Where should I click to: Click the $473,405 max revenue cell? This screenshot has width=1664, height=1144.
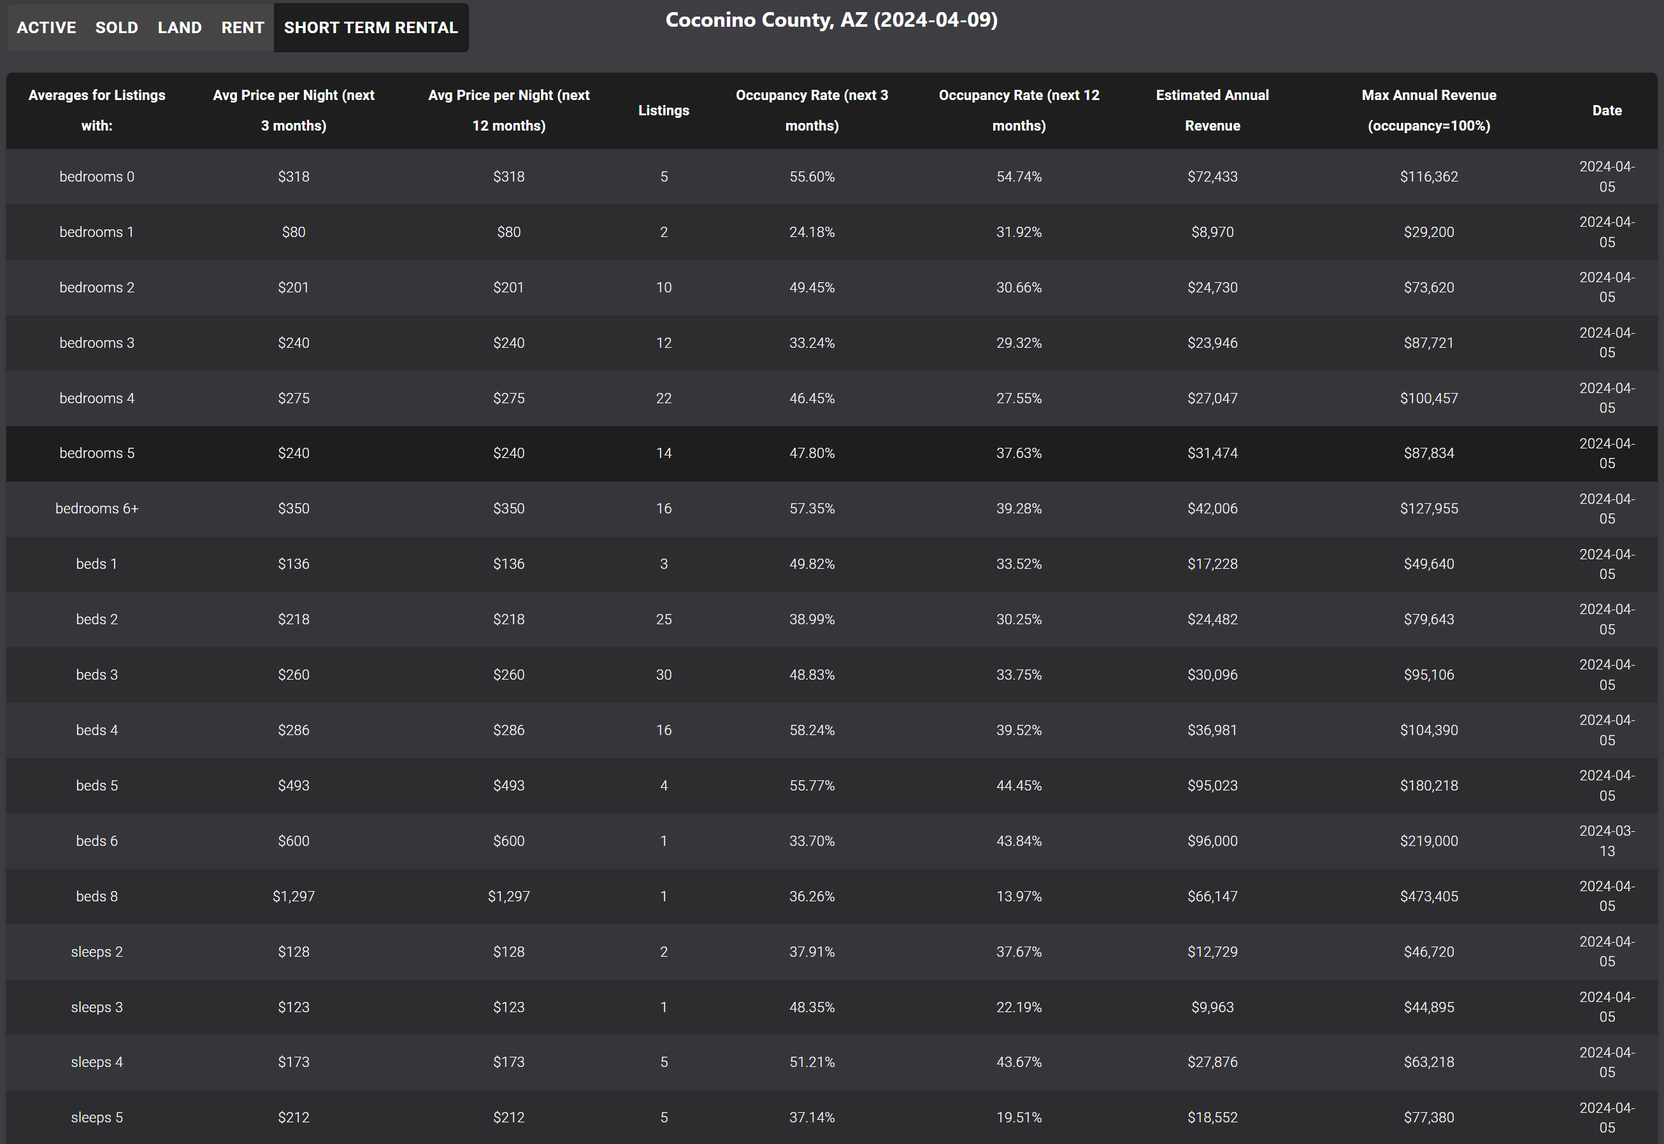click(1429, 896)
